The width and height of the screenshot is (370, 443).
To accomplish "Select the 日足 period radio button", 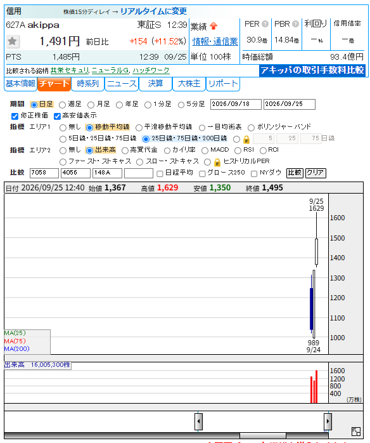I will point(34,105).
